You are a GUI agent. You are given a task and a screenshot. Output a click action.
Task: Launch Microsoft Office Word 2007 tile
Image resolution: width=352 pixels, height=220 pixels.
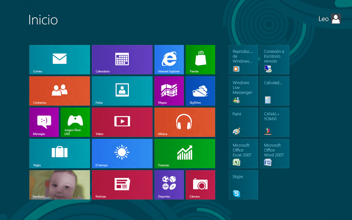tap(275, 154)
